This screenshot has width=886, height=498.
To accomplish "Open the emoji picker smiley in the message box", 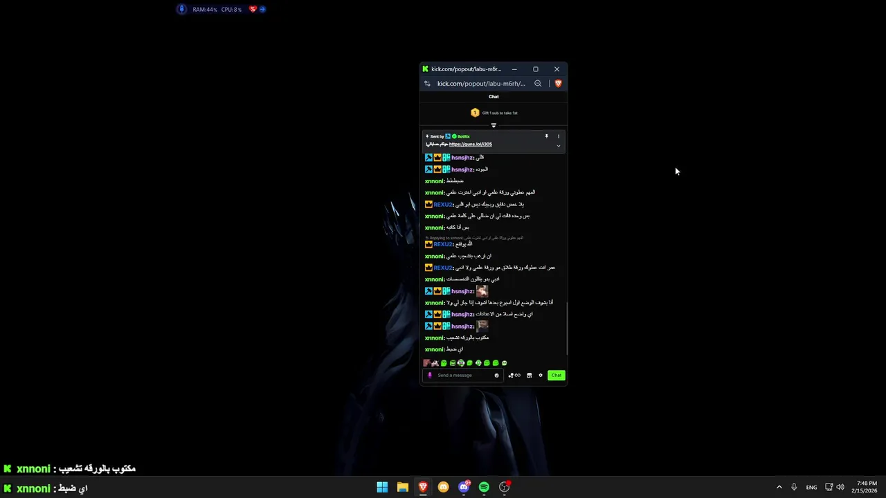I will [496, 376].
